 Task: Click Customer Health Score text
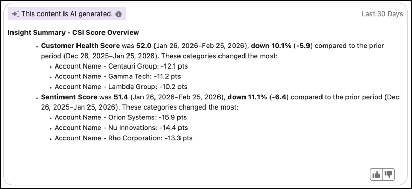coord(80,46)
